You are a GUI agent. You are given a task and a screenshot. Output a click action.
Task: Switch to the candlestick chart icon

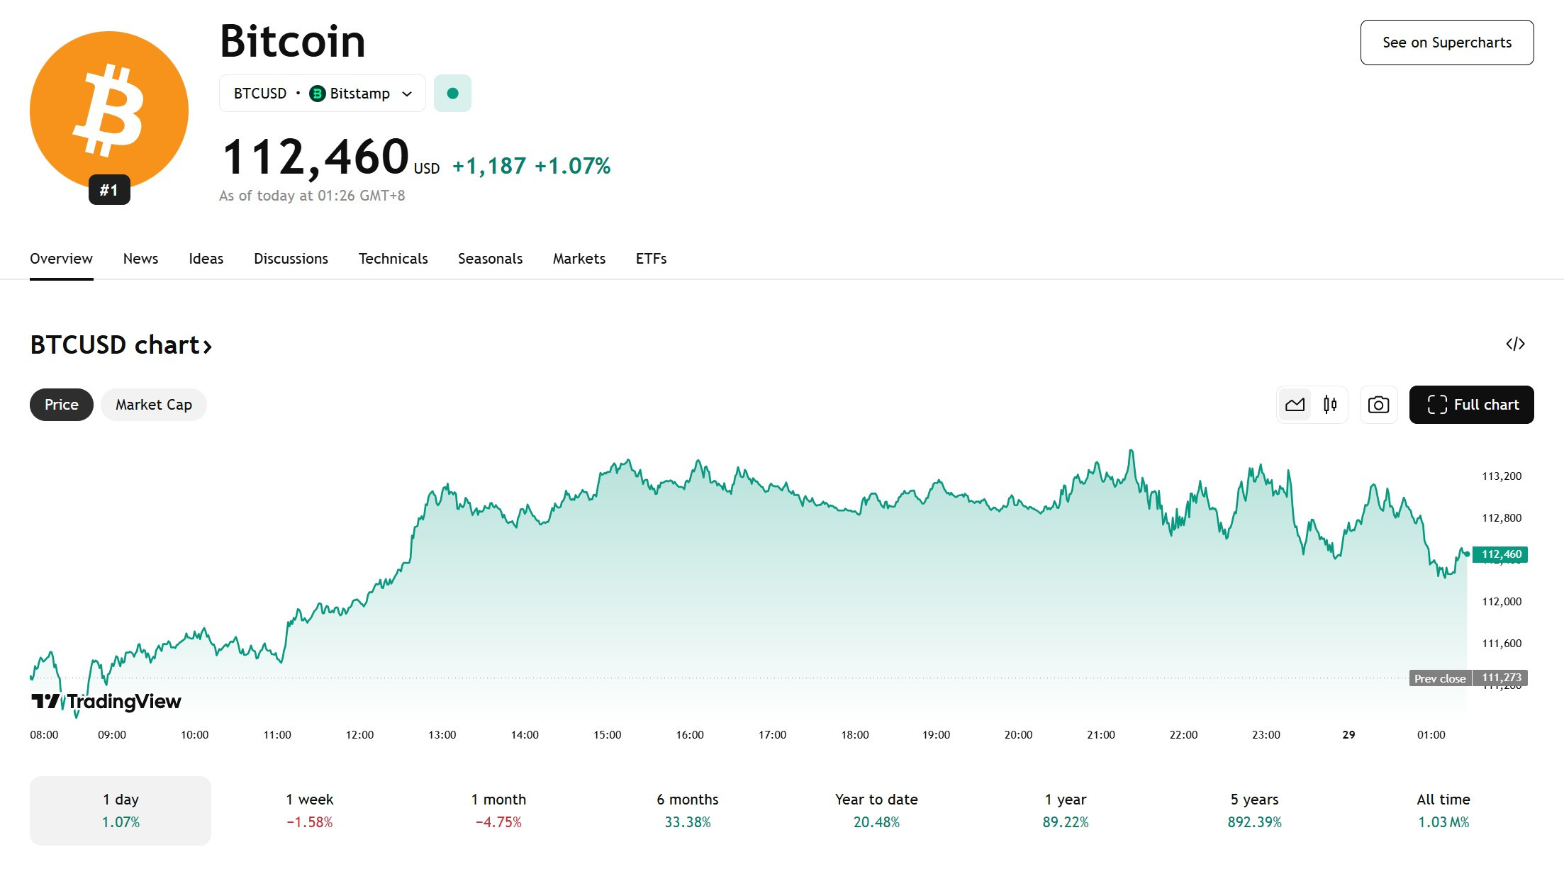point(1330,405)
